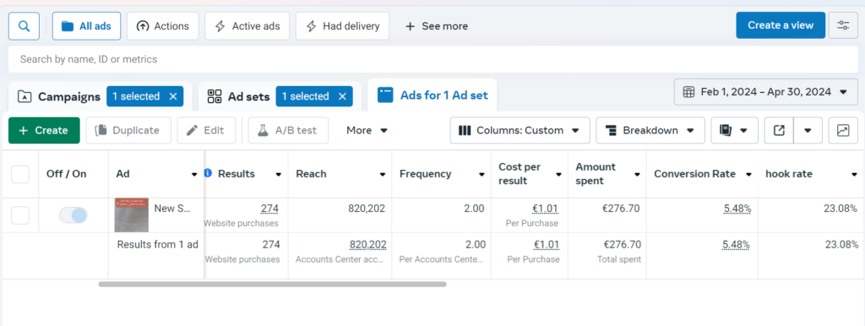Open the view settings sliders icon
The height and width of the screenshot is (326, 865).
pyautogui.click(x=843, y=25)
